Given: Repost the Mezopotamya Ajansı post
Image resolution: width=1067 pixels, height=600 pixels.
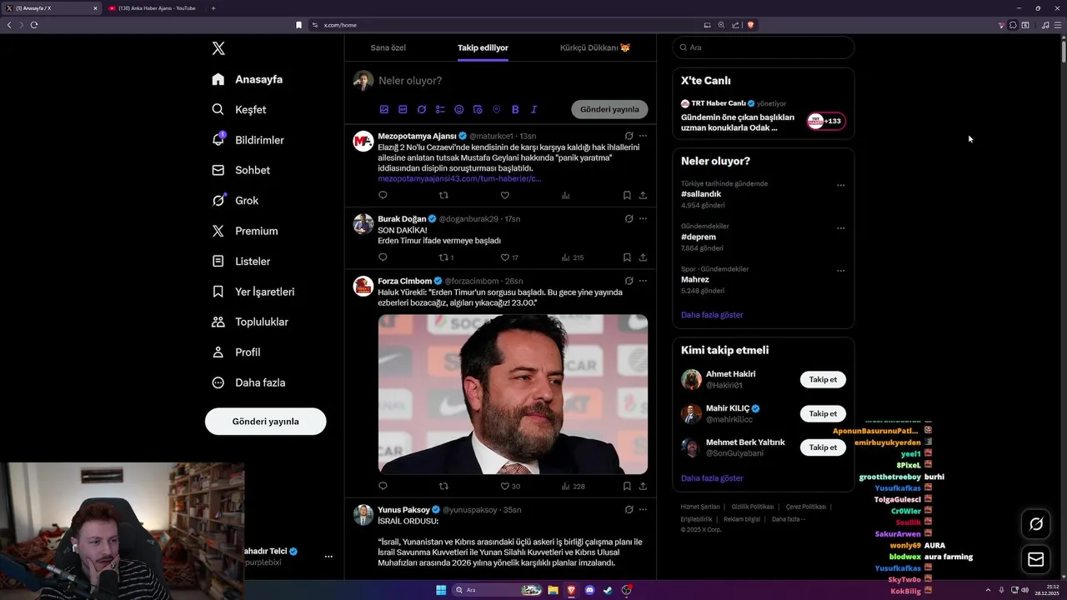Looking at the screenshot, I should [x=443, y=195].
